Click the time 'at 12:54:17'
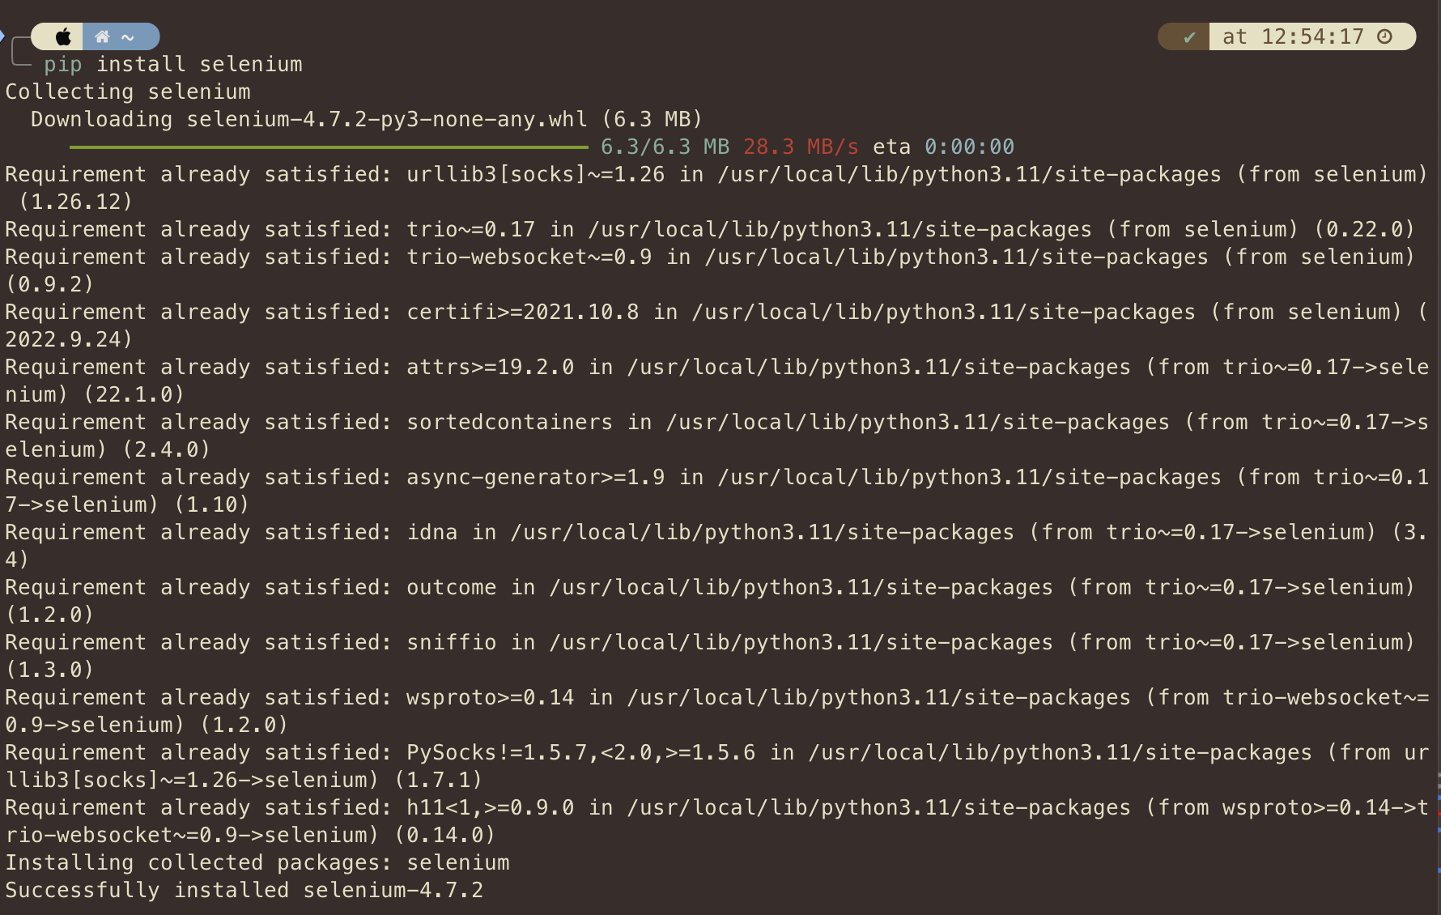Image resolution: width=1441 pixels, height=915 pixels. pyautogui.click(x=1293, y=36)
